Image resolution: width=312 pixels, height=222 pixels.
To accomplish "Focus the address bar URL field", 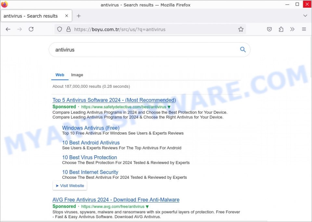I will (x=150, y=30).
